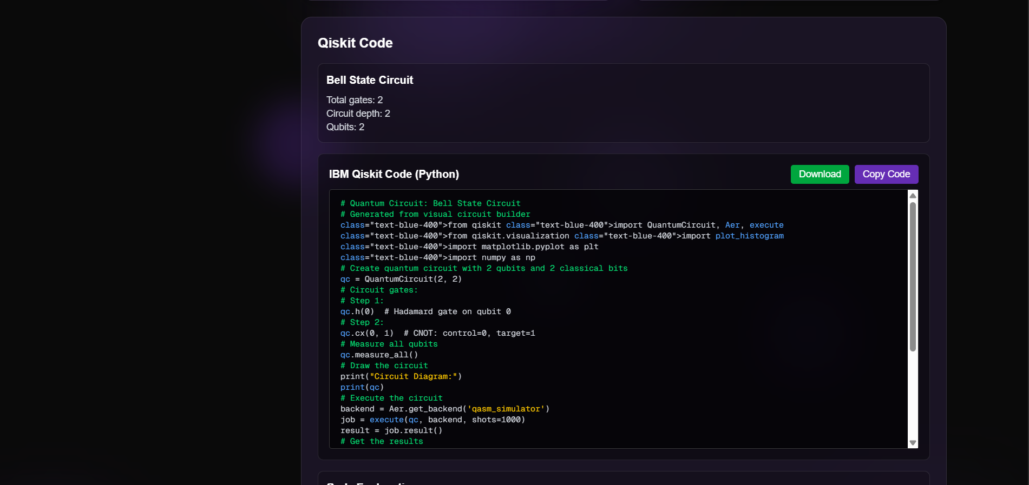
Task: Click the 'Qiskit Code' heading
Action: [x=355, y=43]
